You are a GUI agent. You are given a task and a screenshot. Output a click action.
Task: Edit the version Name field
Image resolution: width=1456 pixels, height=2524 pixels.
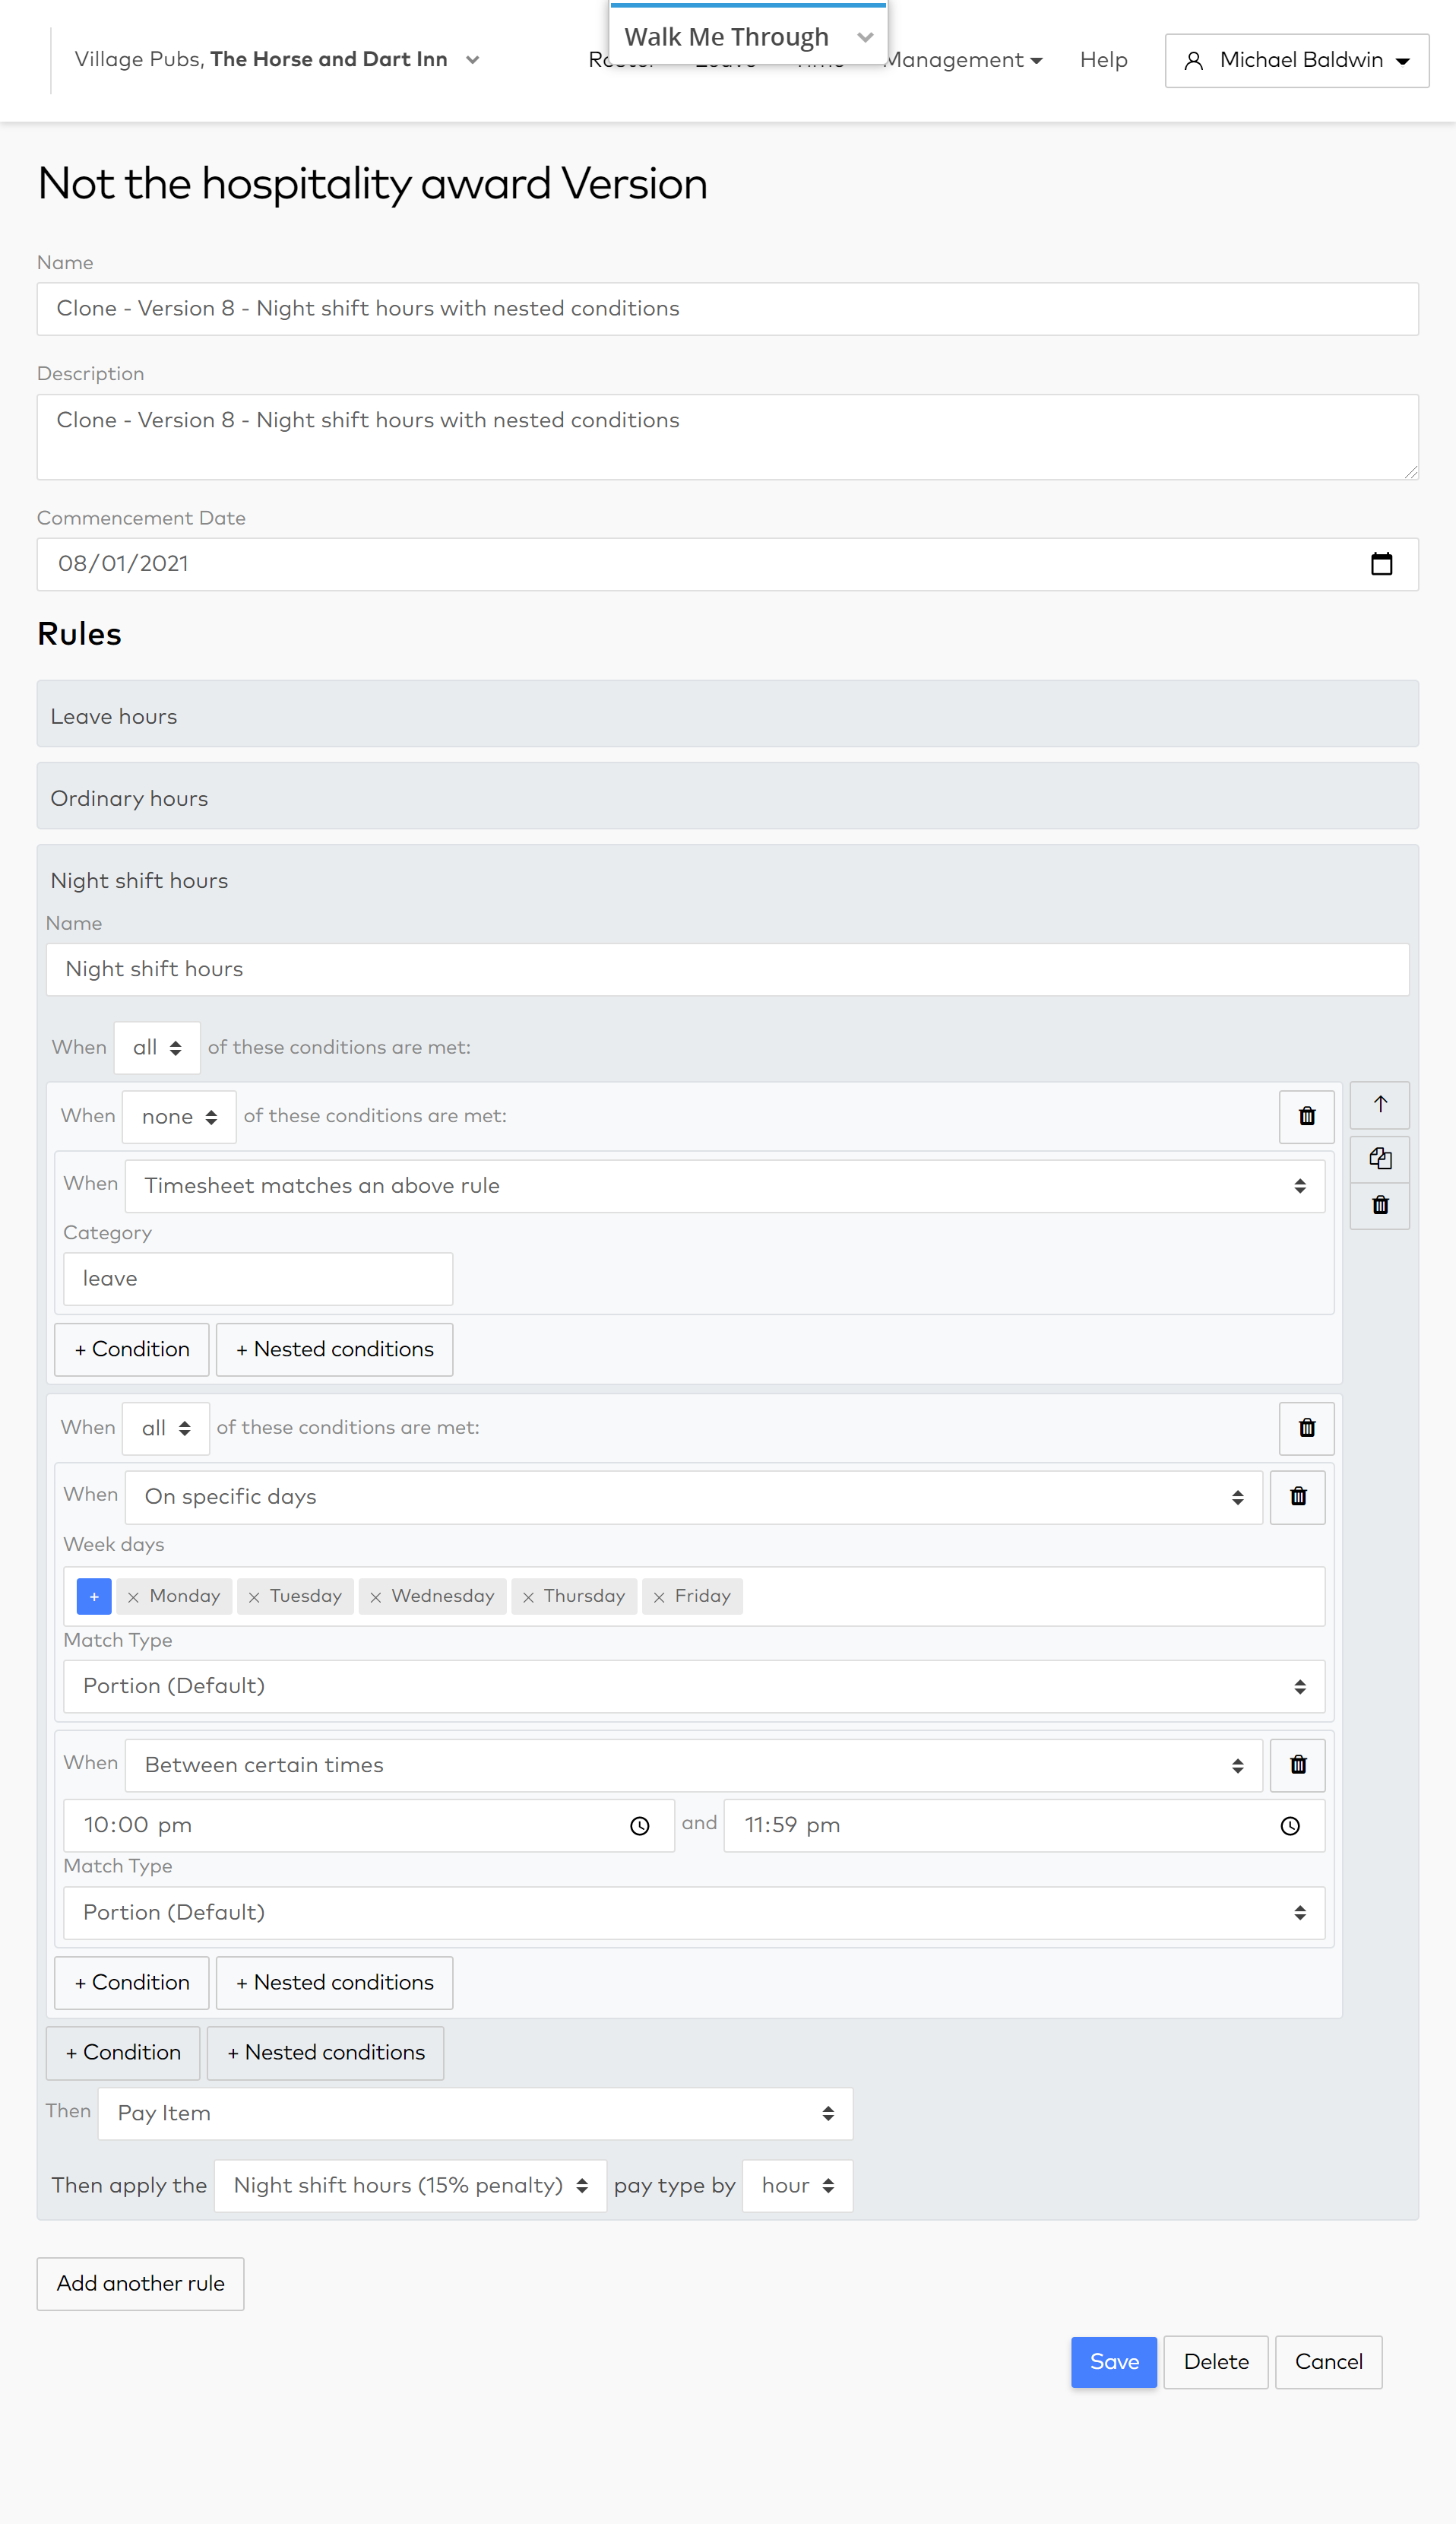click(727, 309)
